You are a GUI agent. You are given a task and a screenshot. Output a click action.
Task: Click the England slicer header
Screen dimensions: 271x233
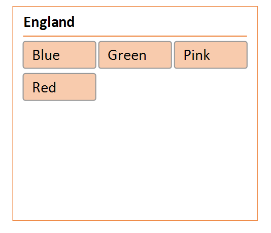click(x=49, y=22)
